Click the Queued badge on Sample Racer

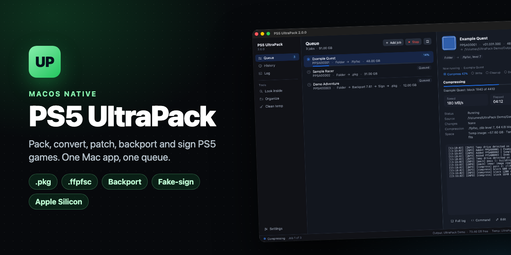tap(424, 68)
